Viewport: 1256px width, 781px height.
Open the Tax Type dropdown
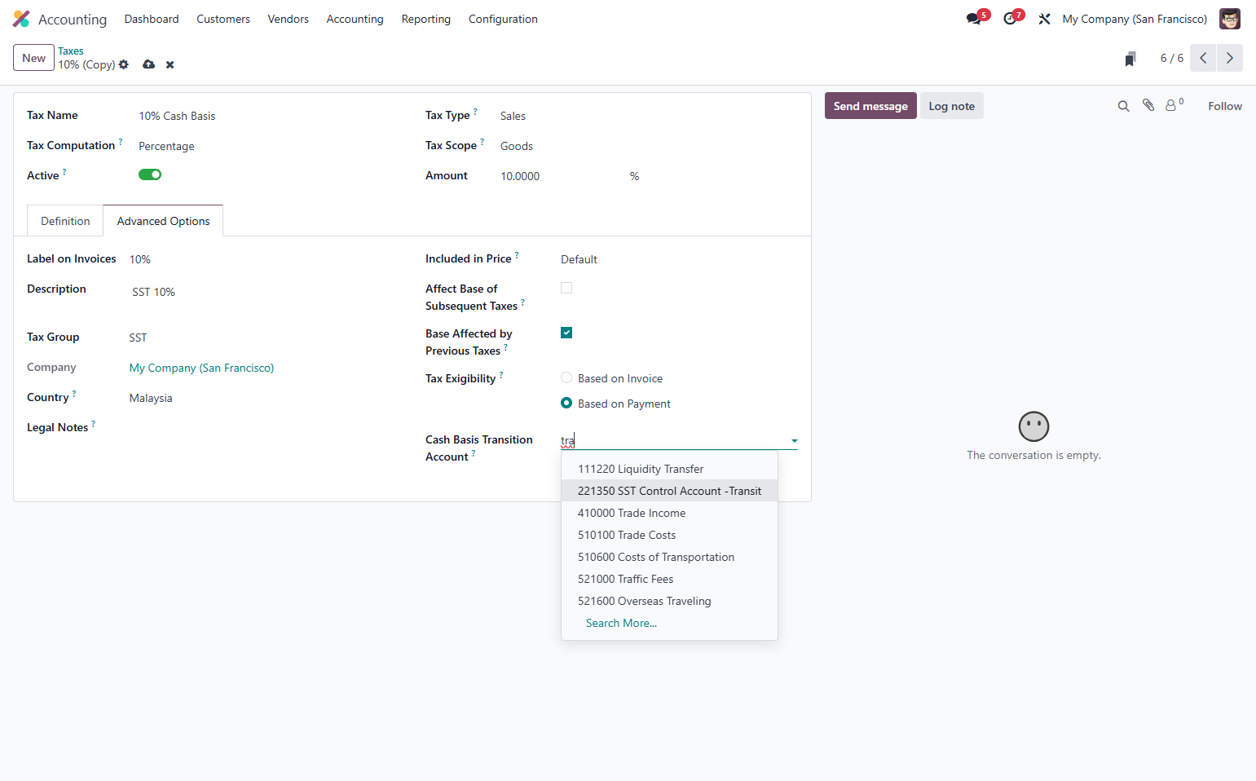pyautogui.click(x=649, y=116)
